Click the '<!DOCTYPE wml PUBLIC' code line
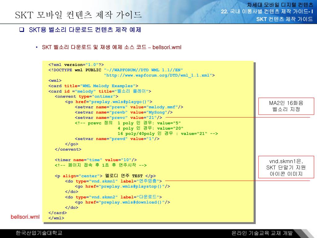This screenshot has width=317, height=238. (115, 70)
